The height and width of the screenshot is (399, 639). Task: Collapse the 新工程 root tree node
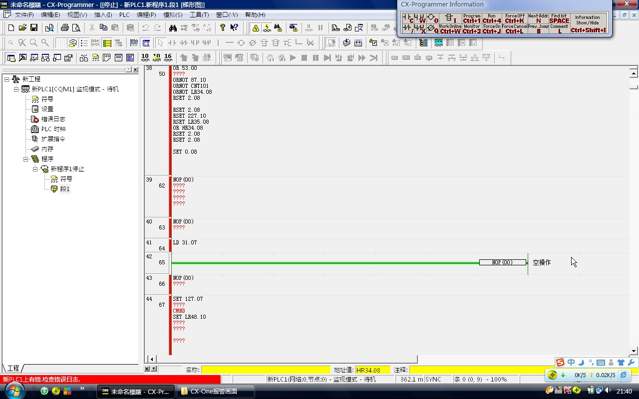[x=7, y=79]
